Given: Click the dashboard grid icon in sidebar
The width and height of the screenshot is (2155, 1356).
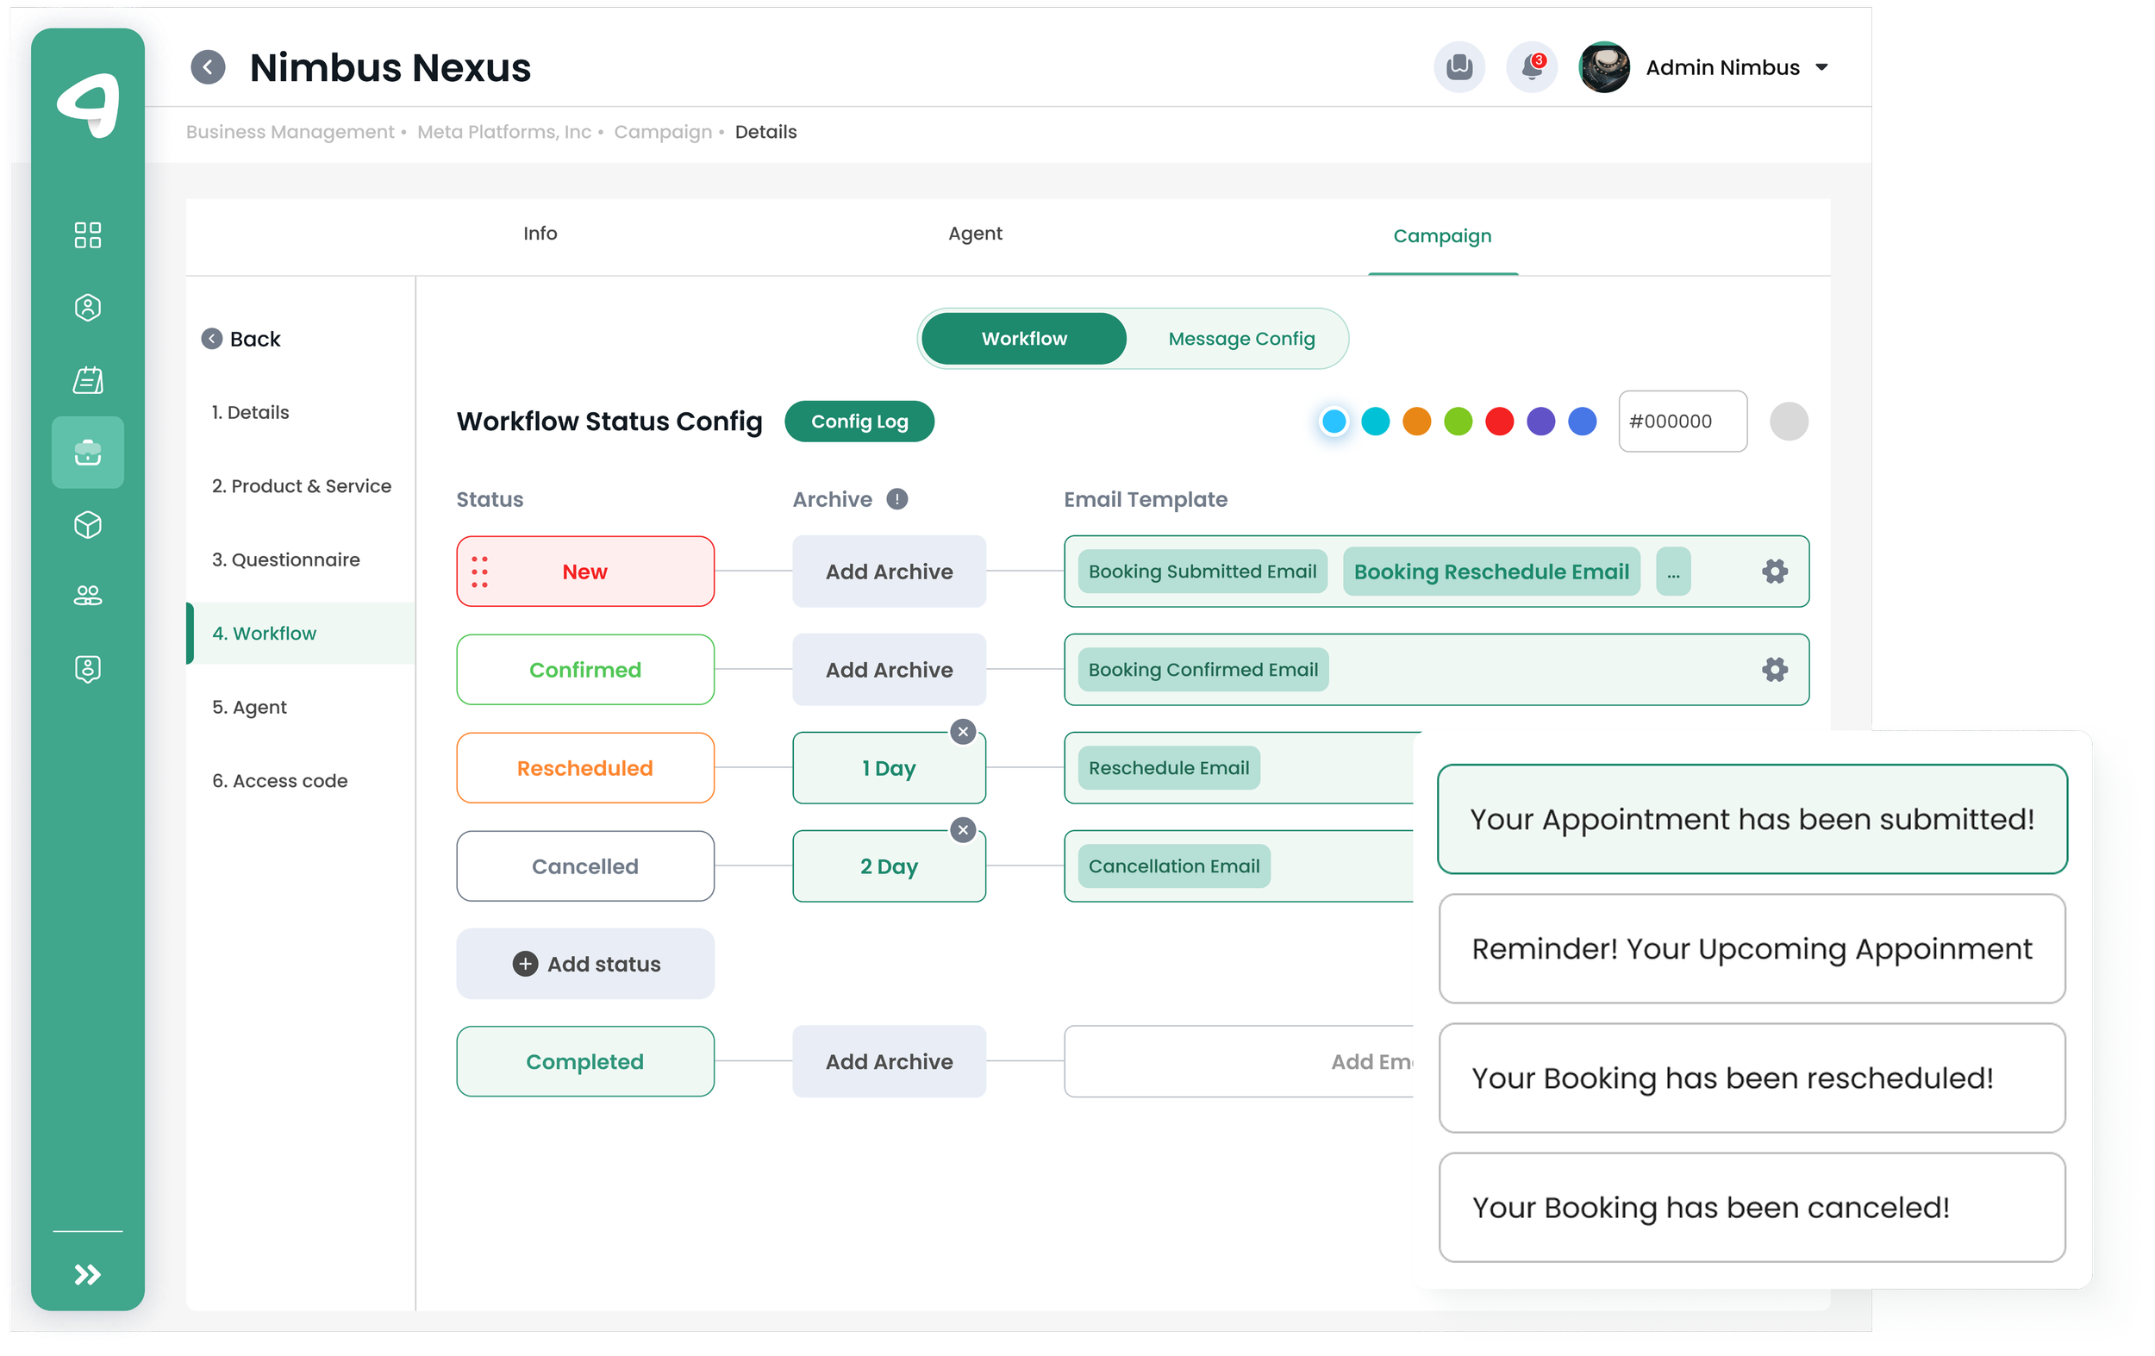Looking at the screenshot, I should [x=88, y=235].
